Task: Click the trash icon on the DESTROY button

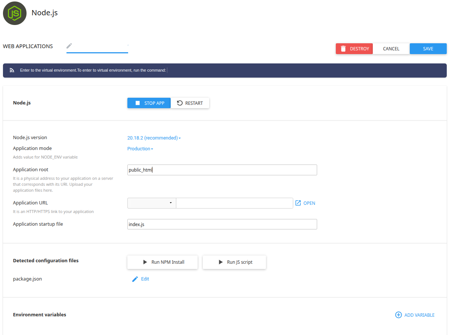Action: tap(343, 48)
